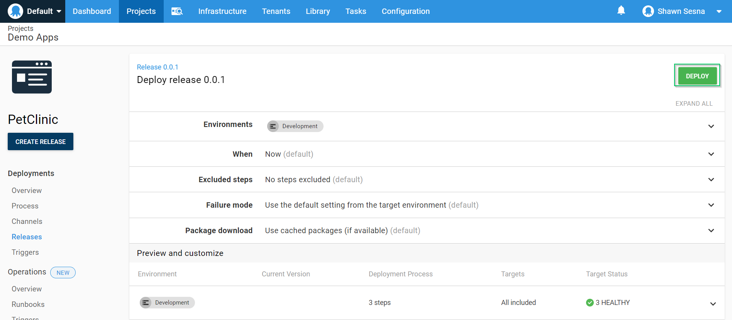Click the PetClinic project logo image

click(x=32, y=77)
